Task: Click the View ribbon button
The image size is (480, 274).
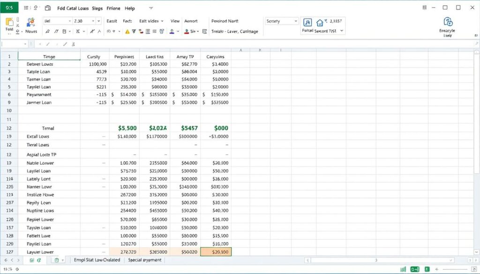Action: pyautogui.click(x=175, y=21)
